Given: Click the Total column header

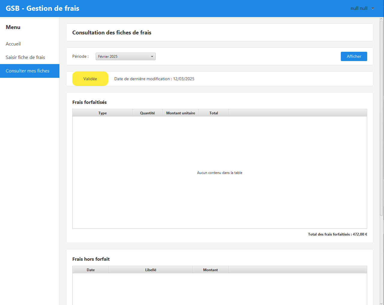Looking at the screenshot, I should [214, 113].
